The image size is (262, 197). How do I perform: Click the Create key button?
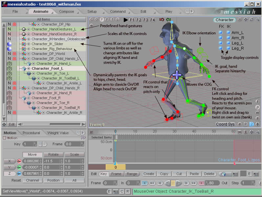(x=148, y=174)
